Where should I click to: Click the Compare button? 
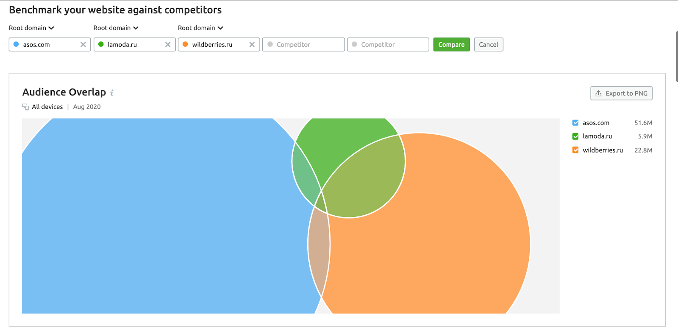pyautogui.click(x=451, y=44)
